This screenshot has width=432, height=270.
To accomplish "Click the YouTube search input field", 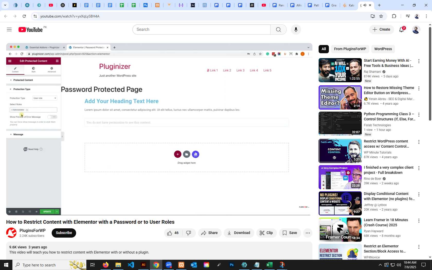I will (202, 30).
